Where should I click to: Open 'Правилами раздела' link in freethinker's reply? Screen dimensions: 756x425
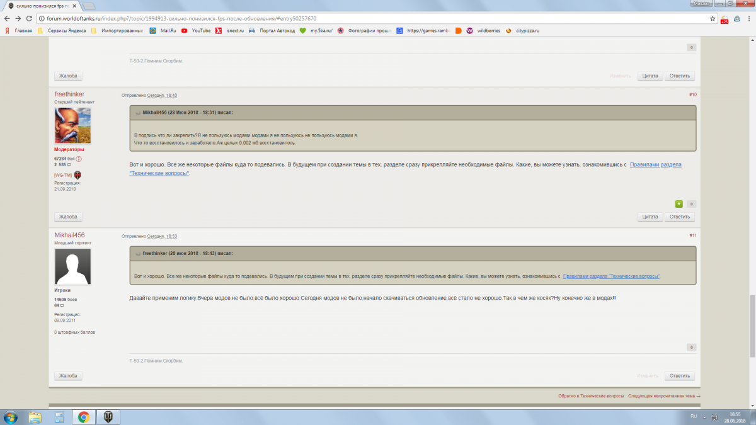coord(655,164)
